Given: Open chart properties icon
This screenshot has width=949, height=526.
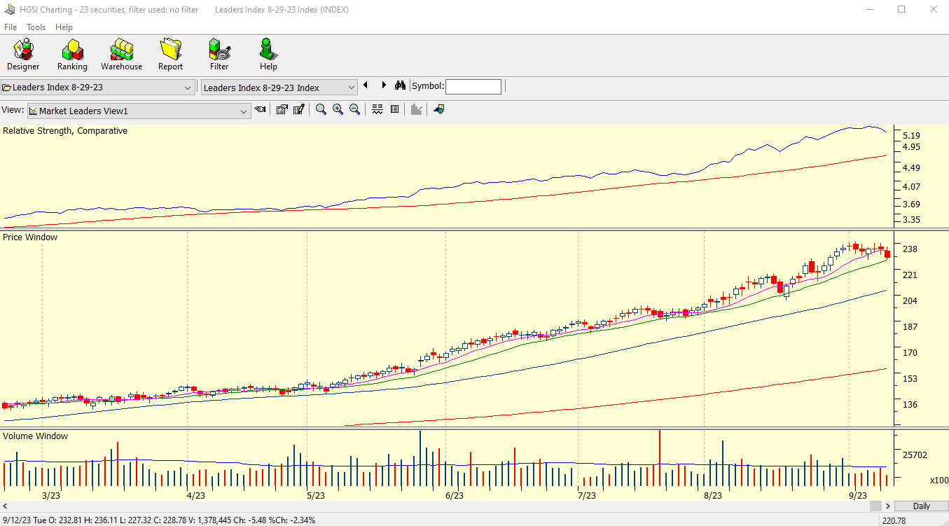Looking at the screenshot, I should coord(282,109).
